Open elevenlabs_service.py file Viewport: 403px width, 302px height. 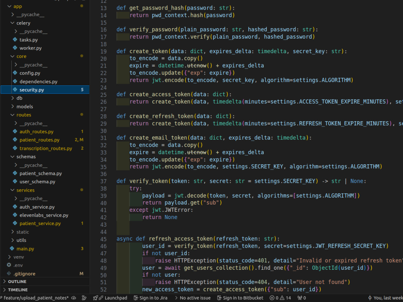pyautogui.click(x=44, y=215)
